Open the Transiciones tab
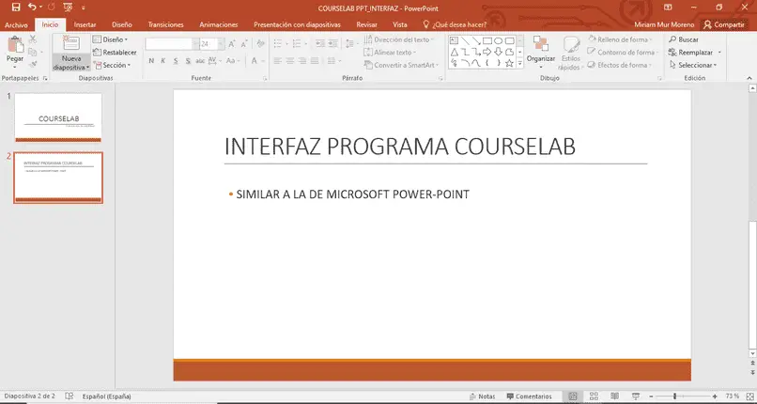 tap(165, 24)
